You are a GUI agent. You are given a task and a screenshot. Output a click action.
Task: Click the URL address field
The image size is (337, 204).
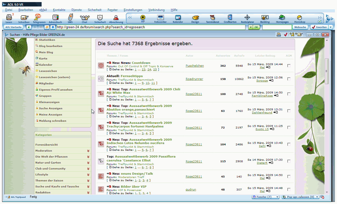(x=151, y=27)
